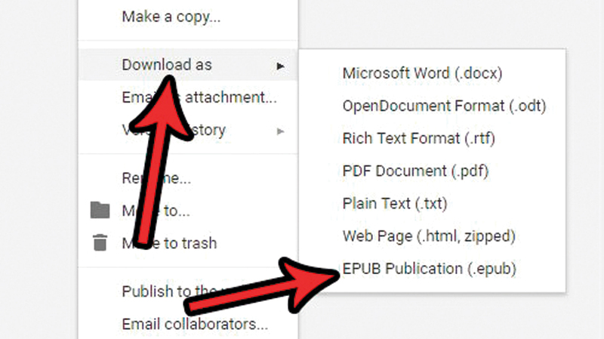The height and width of the screenshot is (339, 604).
Task: Click the trash can icon
Action: pyautogui.click(x=99, y=243)
